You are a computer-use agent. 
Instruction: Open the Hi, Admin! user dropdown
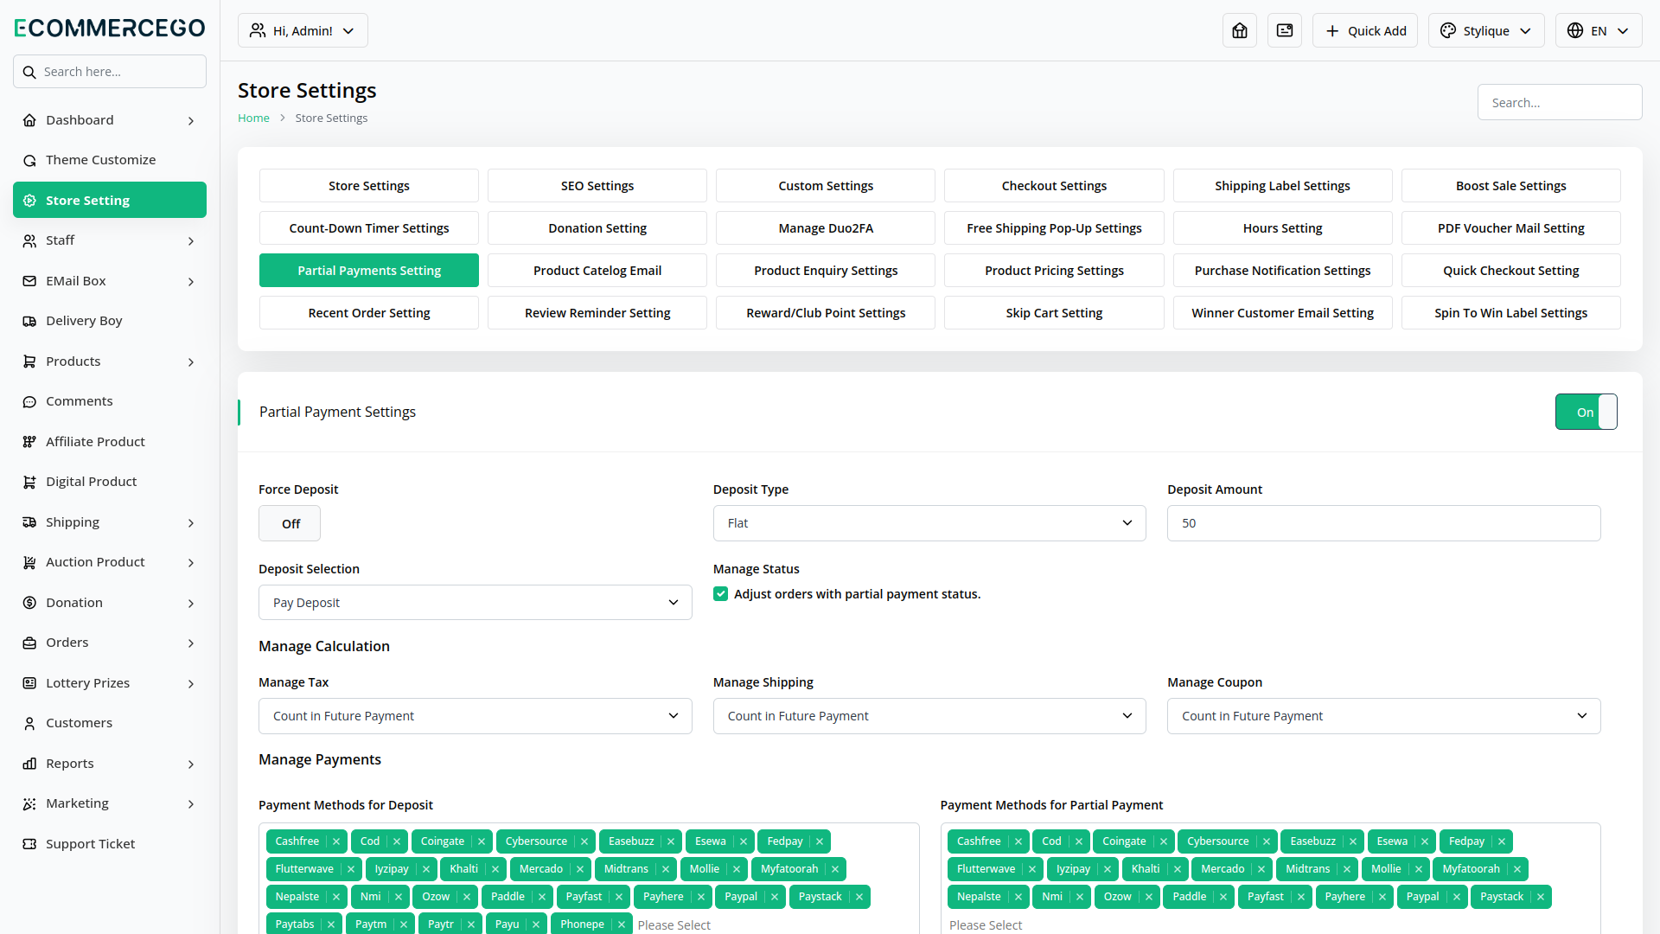click(303, 30)
